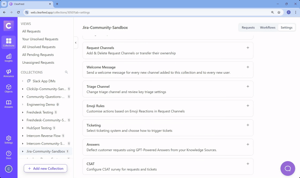
Task: Bookmark this page with star icon
Action: pos(279,12)
